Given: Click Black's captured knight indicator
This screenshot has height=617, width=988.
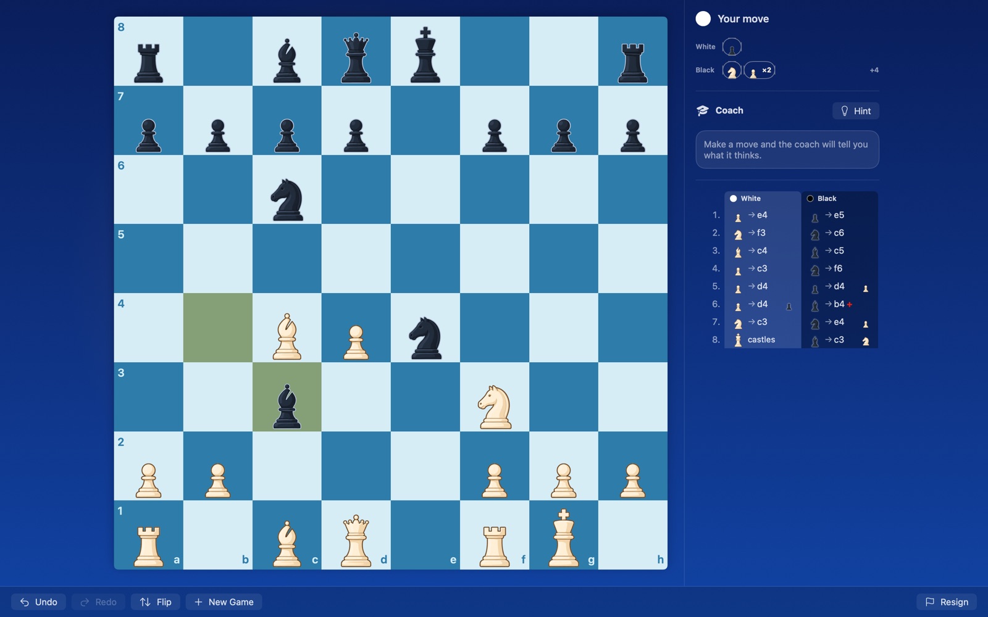Looking at the screenshot, I should coord(732,70).
